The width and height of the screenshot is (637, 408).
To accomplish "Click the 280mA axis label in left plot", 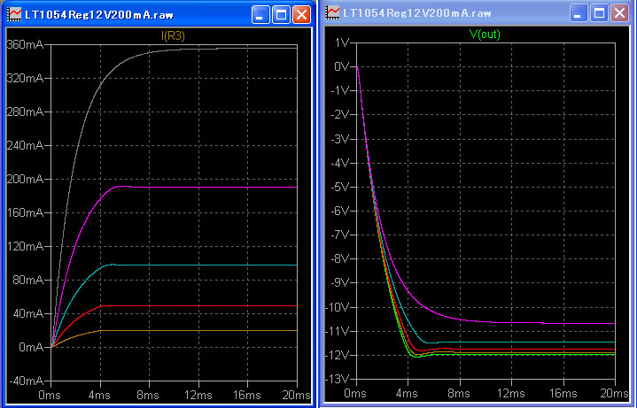I will (x=25, y=112).
